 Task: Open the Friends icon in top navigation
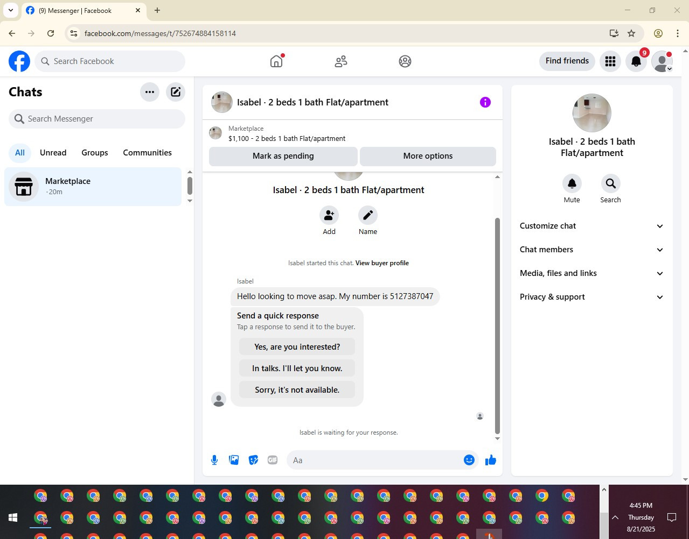point(341,61)
